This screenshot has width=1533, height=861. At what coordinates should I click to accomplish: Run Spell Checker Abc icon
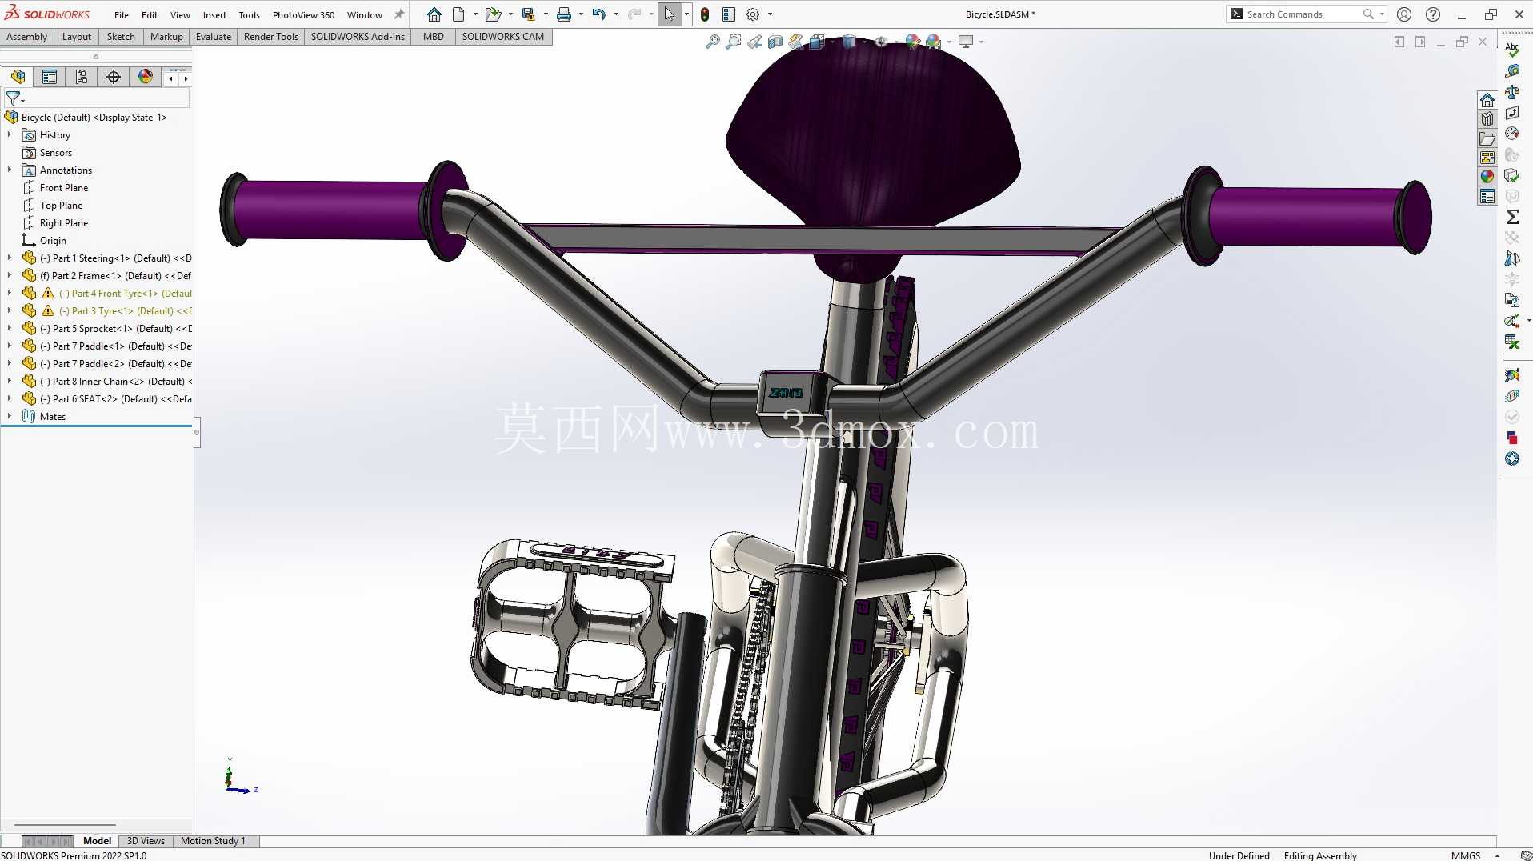[1512, 50]
